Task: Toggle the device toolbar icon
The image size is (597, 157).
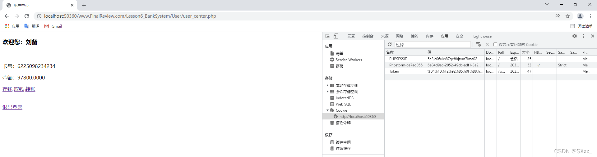Action: click(336, 36)
